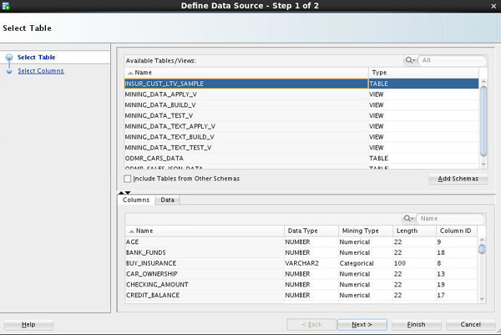Screen dimensions: 501x335
Task: Click the search magnifier icon in Columns panel
Action: pyautogui.click(x=408, y=218)
